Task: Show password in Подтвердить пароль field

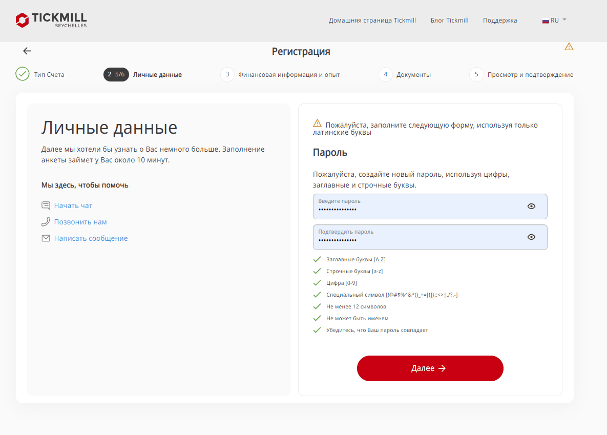Action: (x=531, y=237)
